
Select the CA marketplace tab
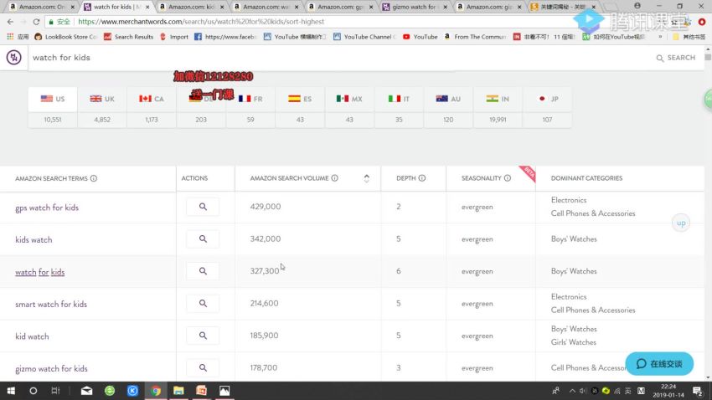tap(152, 99)
